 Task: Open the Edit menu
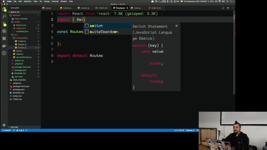coord(20,1)
